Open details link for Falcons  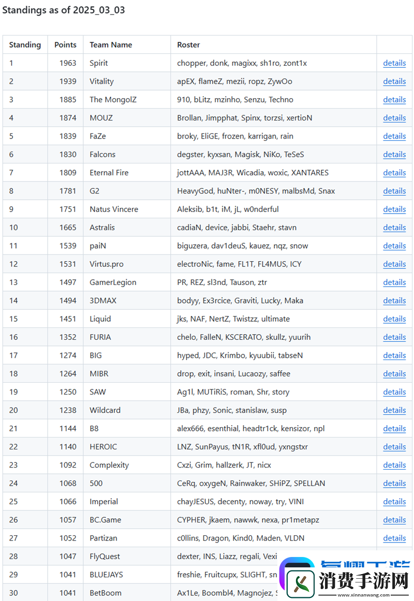tap(394, 155)
